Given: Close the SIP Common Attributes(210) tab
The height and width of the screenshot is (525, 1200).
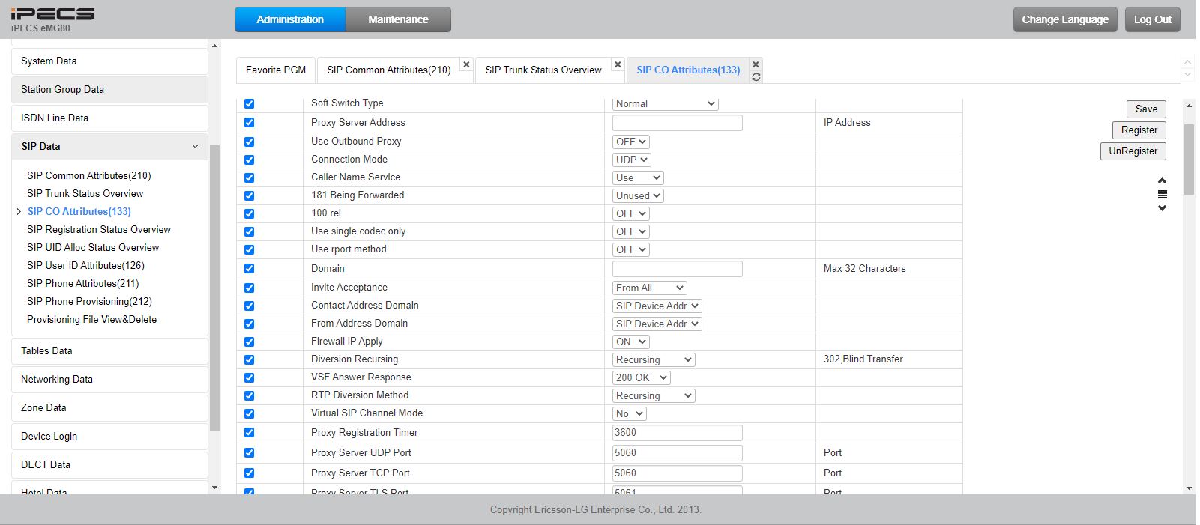Looking at the screenshot, I should coord(466,64).
